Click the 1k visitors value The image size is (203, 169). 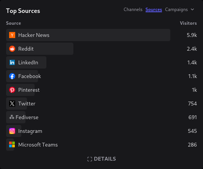tap(194, 90)
